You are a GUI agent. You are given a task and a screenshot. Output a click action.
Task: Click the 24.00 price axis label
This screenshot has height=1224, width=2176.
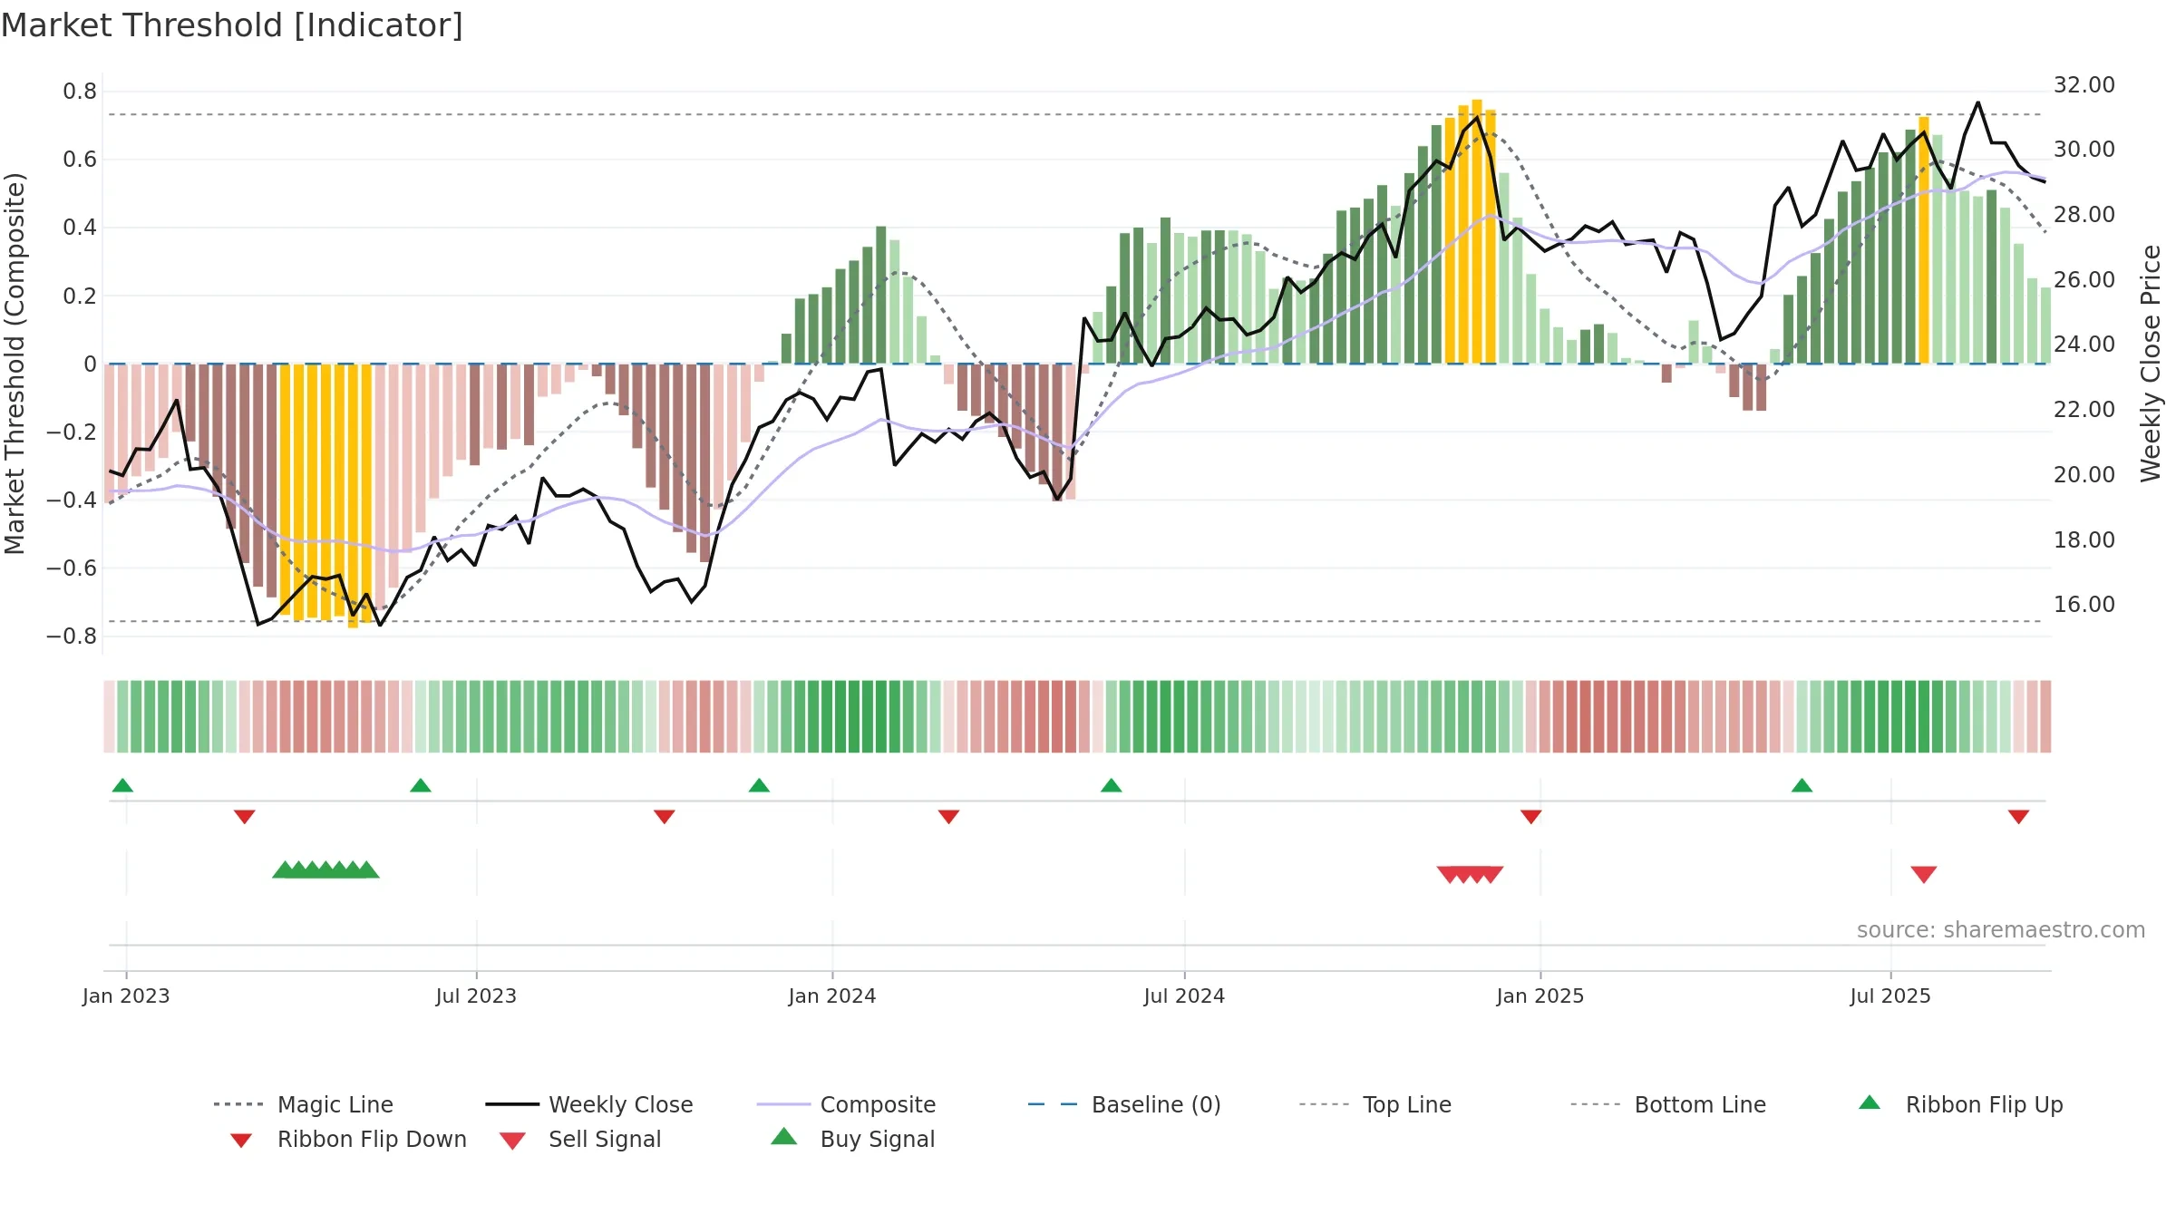2084,345
